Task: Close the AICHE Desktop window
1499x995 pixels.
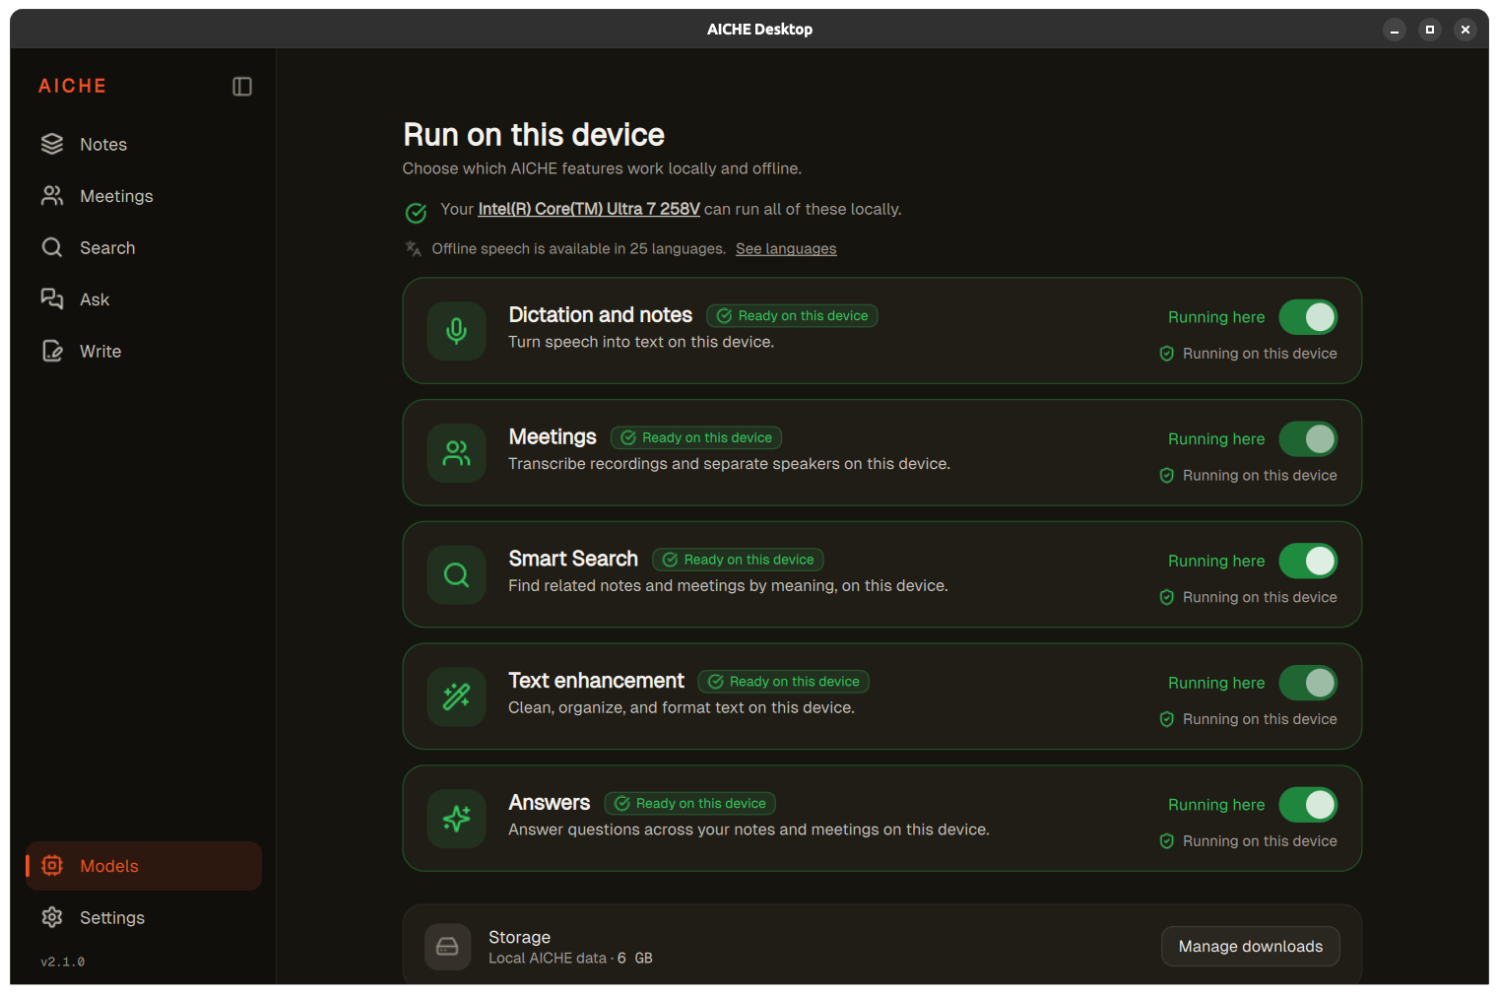Action: (1466, 30)
